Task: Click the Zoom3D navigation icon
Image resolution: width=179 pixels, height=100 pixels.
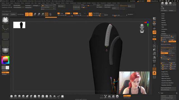Action: tap(154, 54)
